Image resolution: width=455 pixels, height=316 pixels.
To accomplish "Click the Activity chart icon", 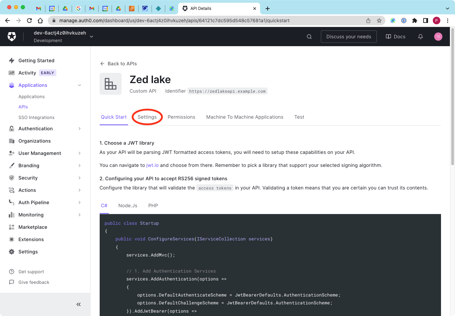I will pyautogui.click(x=12, y=73).
